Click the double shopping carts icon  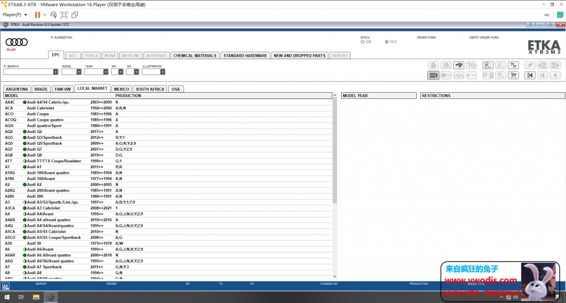tap(513, 65)
